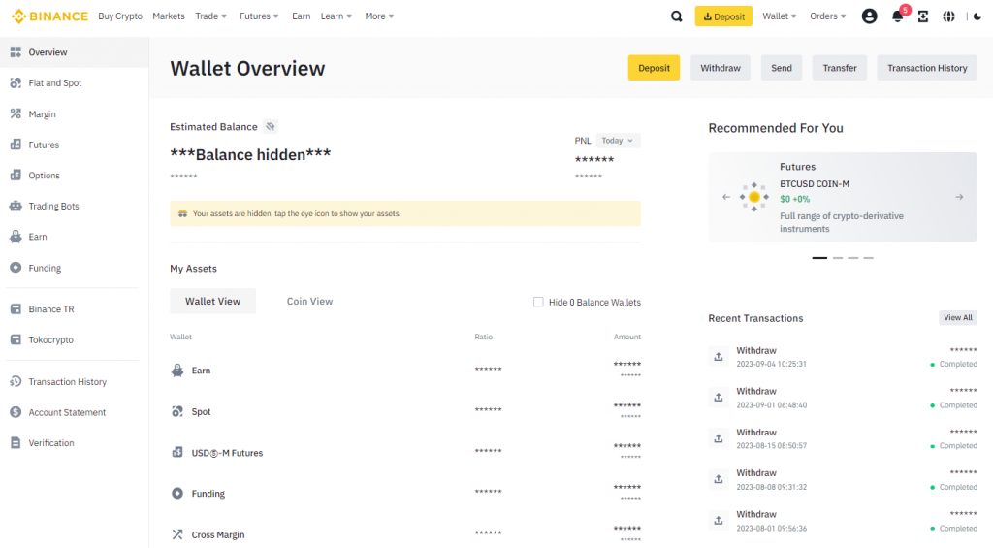The height and width of the screenshot is (548, 993).
Task: Click next arrow on Futures recommendation card
Action: click(x=959, y=197)
